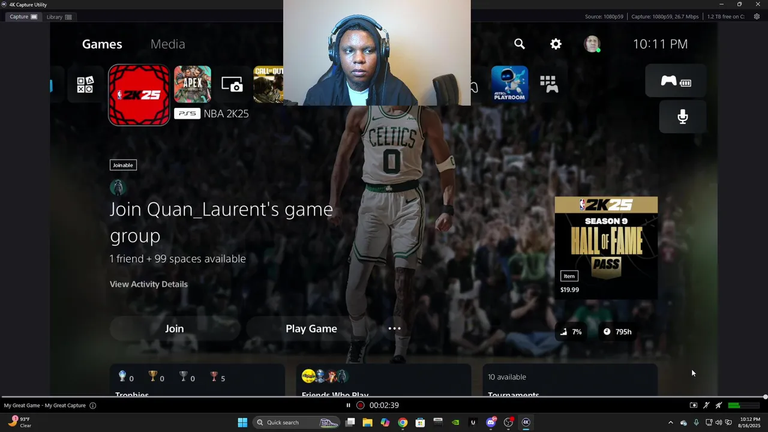Switch to the Capture tab
This screenshot has height=432, width=768.
point(23,17)
